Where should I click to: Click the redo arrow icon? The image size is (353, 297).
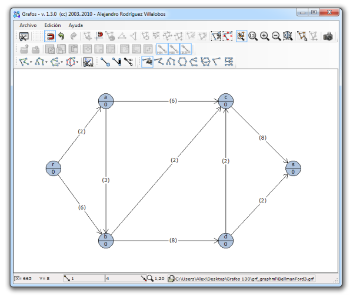click(73, 36)
